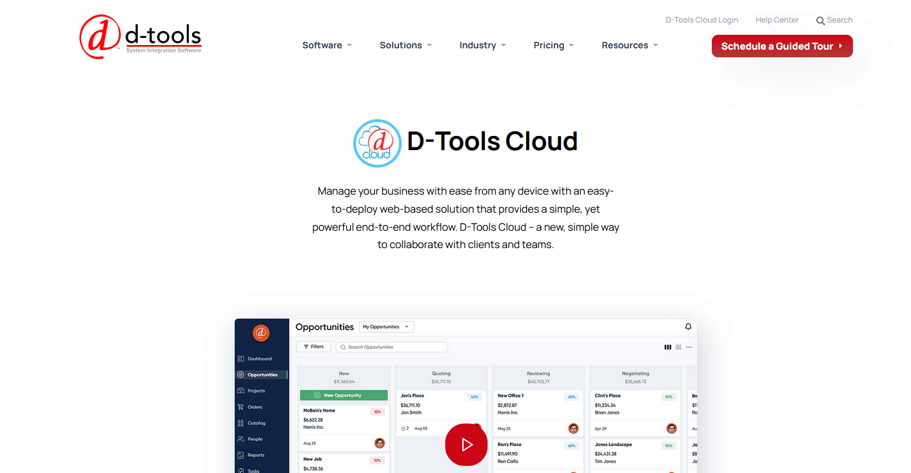911x473 pixels.
Task: Click the d-tools logo in header
Action: tap(141, 37)
